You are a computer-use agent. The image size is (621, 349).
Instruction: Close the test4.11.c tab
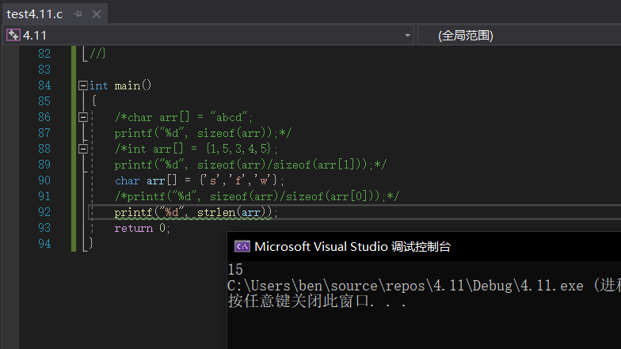tap(97, 14)
